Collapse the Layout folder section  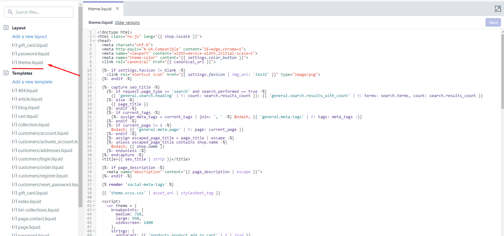coord(6,28)
